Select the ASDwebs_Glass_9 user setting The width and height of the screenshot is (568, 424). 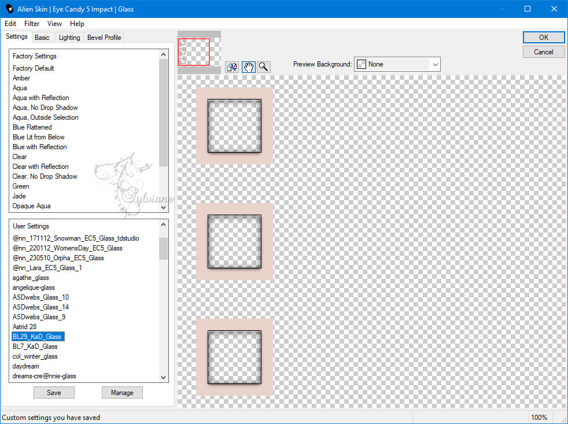pyautogui.click(x=39, y=317)
